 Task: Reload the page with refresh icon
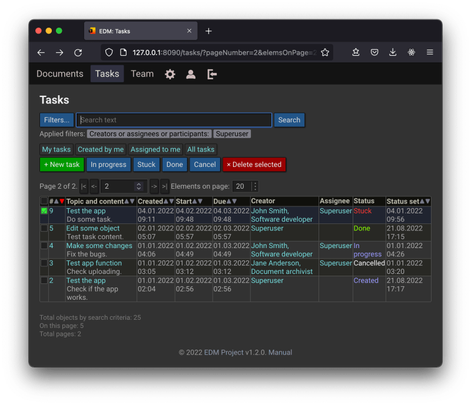(78, 52)
